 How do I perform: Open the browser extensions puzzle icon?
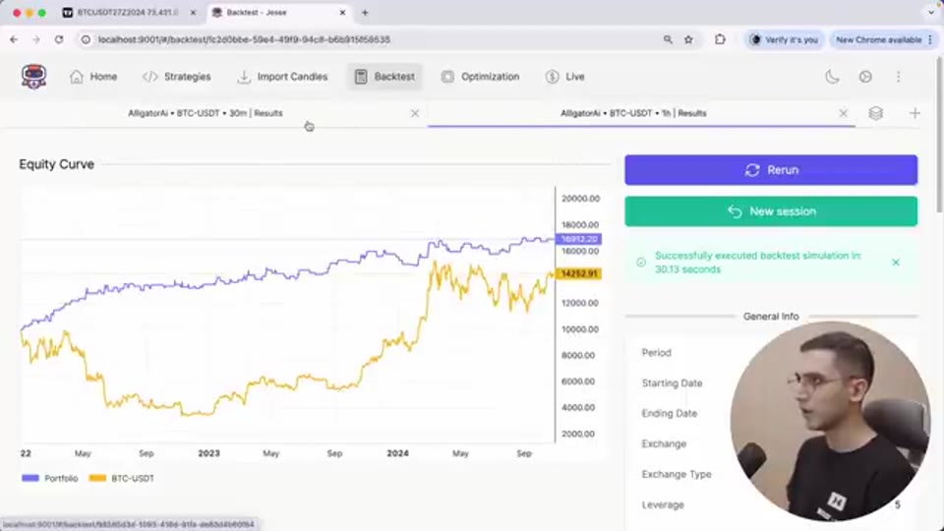pyautogui.click(x=720, y=39)
